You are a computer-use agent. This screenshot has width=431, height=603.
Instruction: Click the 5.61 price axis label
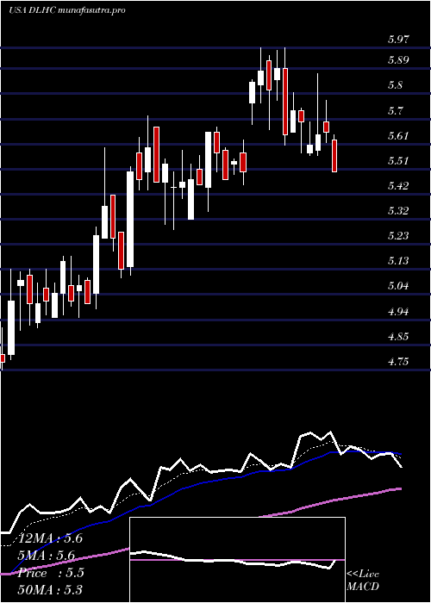click(x=398, y=136)
